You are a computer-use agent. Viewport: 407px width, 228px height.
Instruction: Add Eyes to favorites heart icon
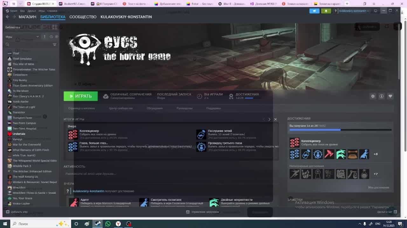390,96
